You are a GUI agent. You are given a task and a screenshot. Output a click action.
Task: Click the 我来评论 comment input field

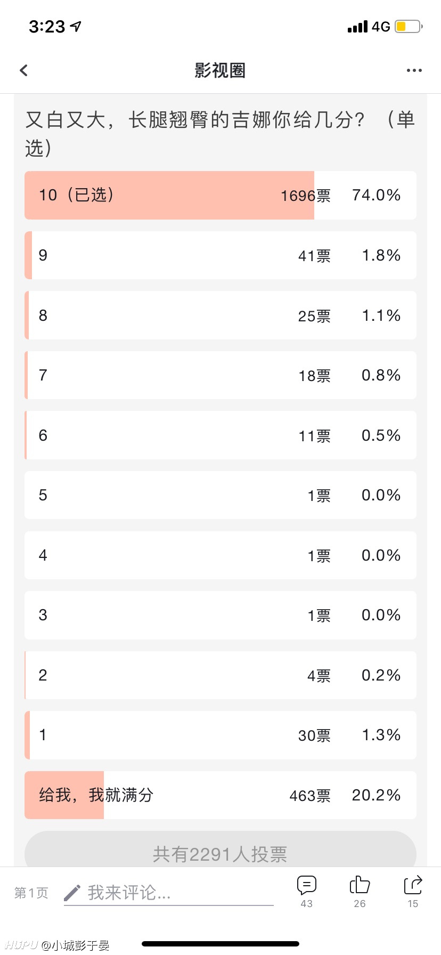tap(169, 893)
